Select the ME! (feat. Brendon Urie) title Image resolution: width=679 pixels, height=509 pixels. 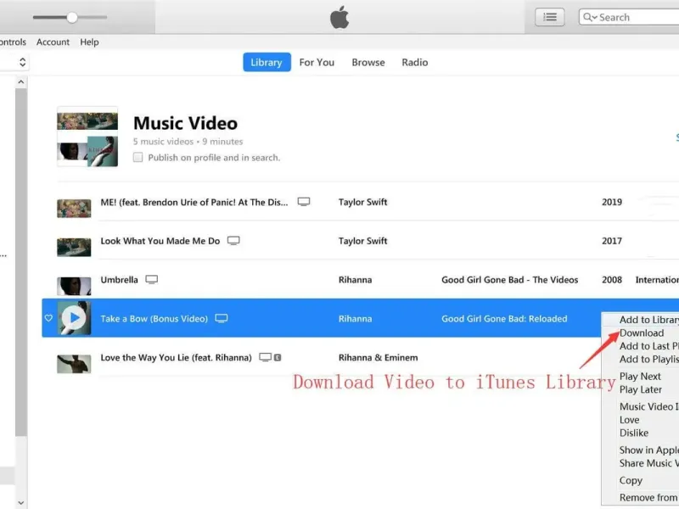(x=194, y=202)
